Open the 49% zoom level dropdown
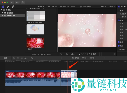The image size is (127, 93). pos(104,7)
